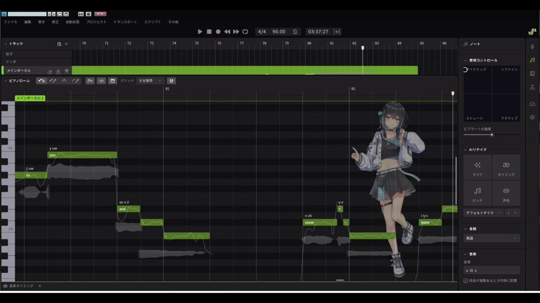Open the グリッド 8分音符 dropdown
This screenshot has width=540, height=303.
[x=150, y=81]
